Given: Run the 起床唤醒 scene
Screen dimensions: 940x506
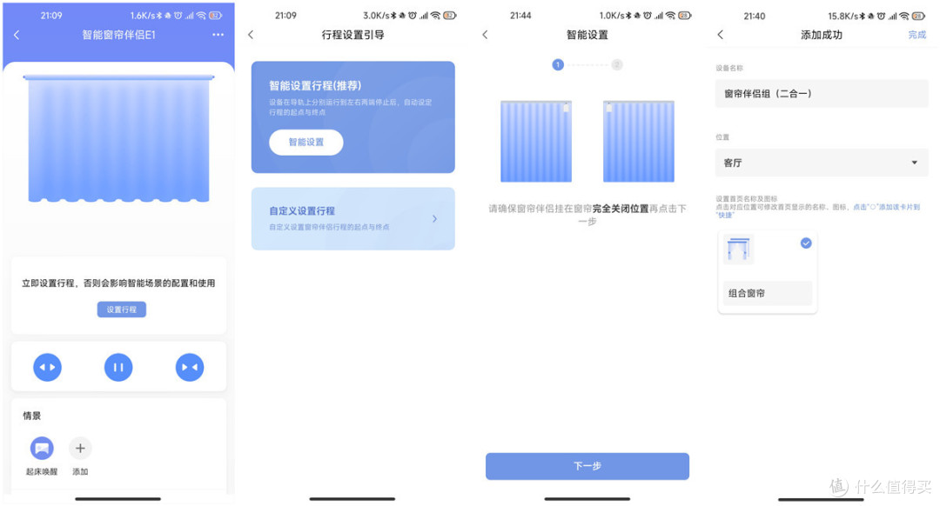Looking at the screenshot, I should 42,449.
